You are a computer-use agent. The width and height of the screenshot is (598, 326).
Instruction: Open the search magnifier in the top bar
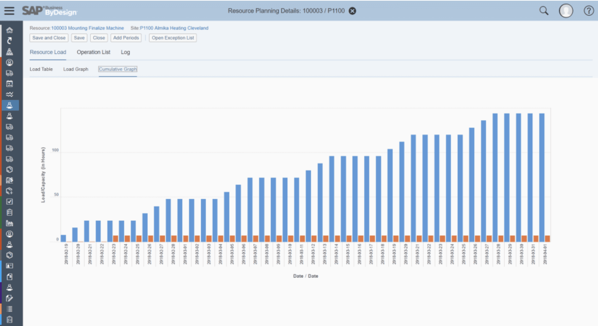tap(544, 11)
